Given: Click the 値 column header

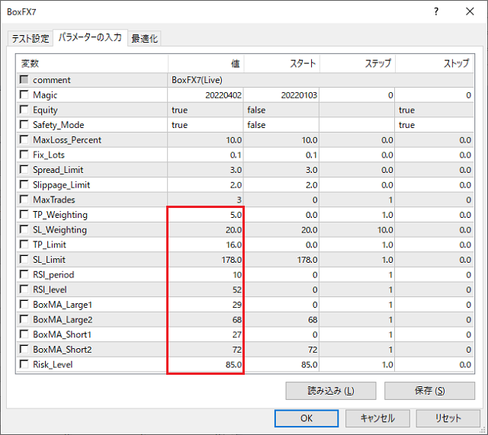Looking at the screenshot, I should coord(206,64).
